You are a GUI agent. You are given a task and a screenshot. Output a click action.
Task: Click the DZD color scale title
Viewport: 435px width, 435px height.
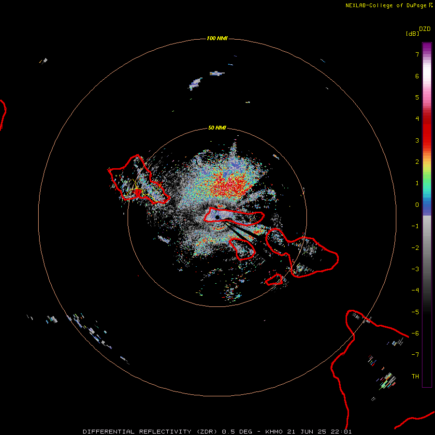(425, 29)
